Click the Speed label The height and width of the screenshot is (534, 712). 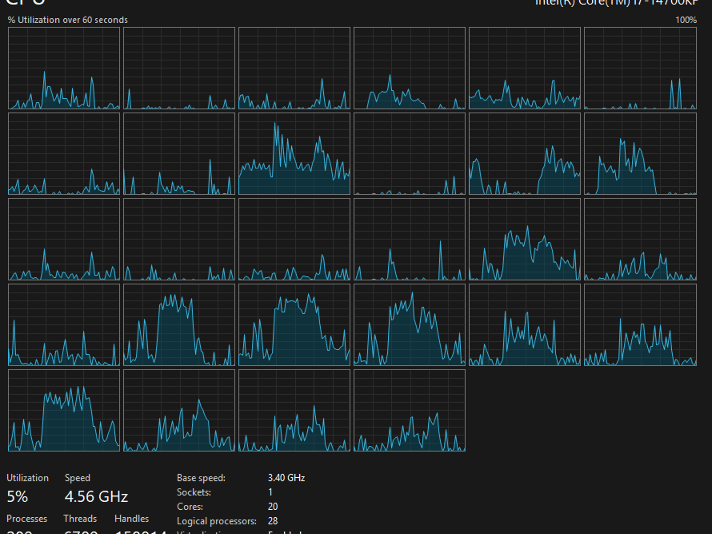78,478
